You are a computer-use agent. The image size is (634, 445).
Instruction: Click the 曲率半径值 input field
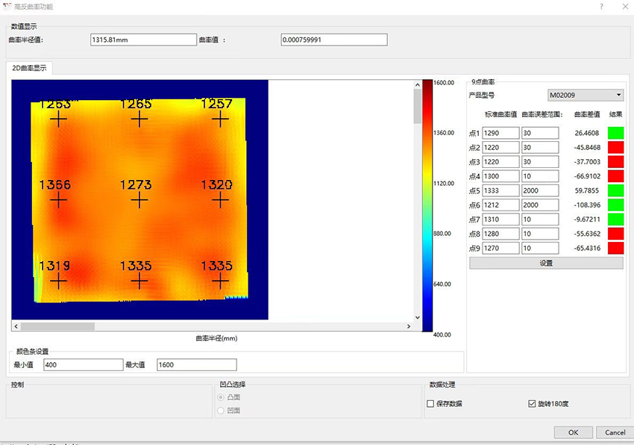(142, 40)
